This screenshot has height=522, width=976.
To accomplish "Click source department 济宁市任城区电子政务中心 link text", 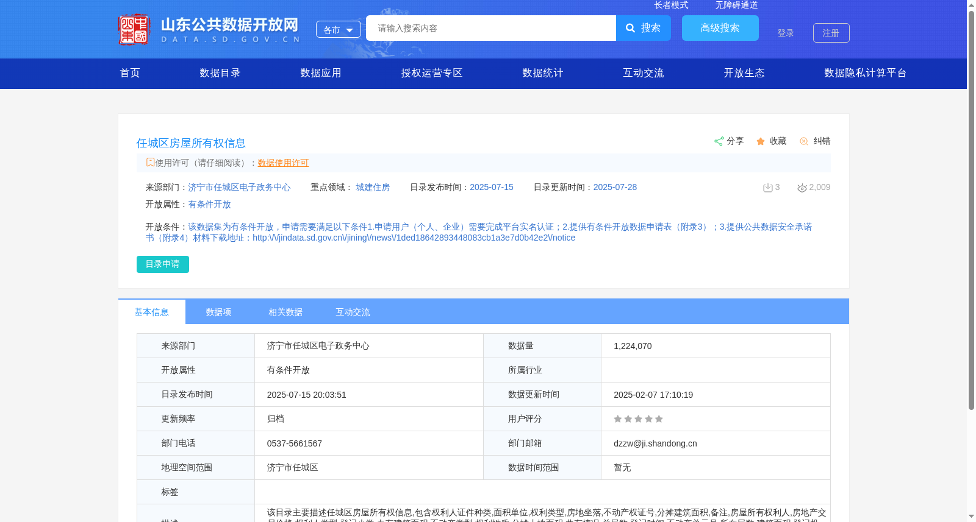I will tap(239, 188).
